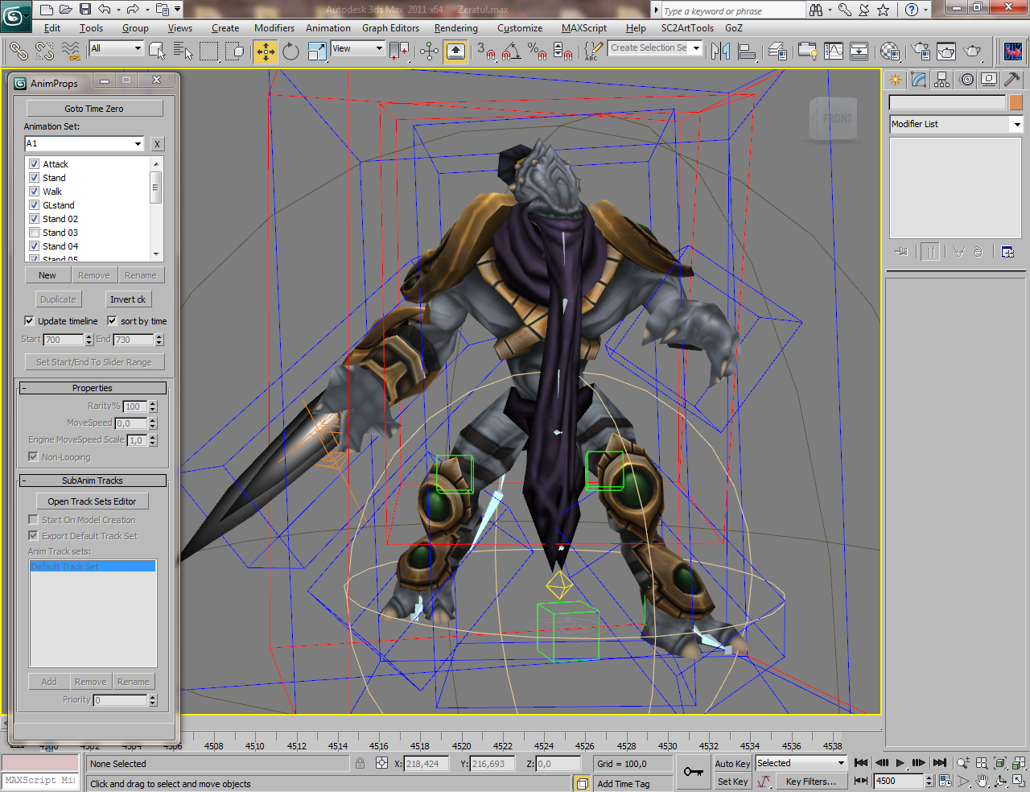Viewport: 1030px width, 792px height.
Task: Open the Animation Set A1 dropdown
Action: click(138, 144)
